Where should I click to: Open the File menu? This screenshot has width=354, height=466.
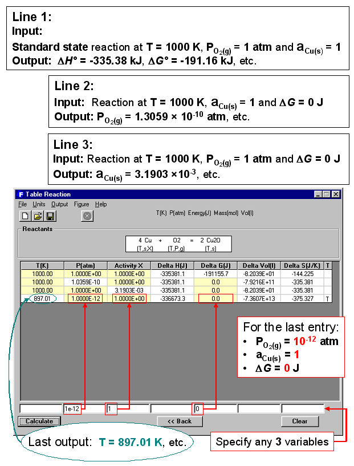tap(22, 204)
